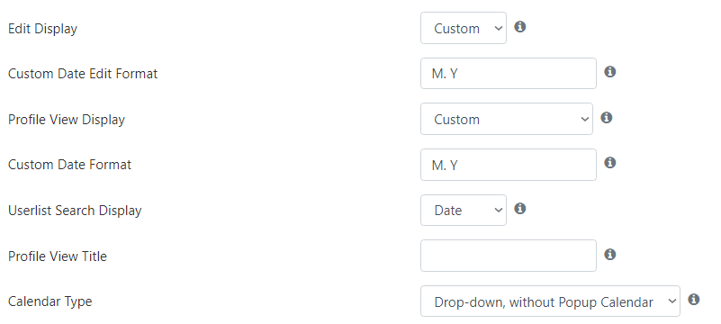Expand the Profile View Display dropdown
Screen dimensions: 721x324
pos(506,119)
